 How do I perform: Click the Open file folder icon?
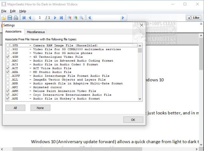(4, 18)
